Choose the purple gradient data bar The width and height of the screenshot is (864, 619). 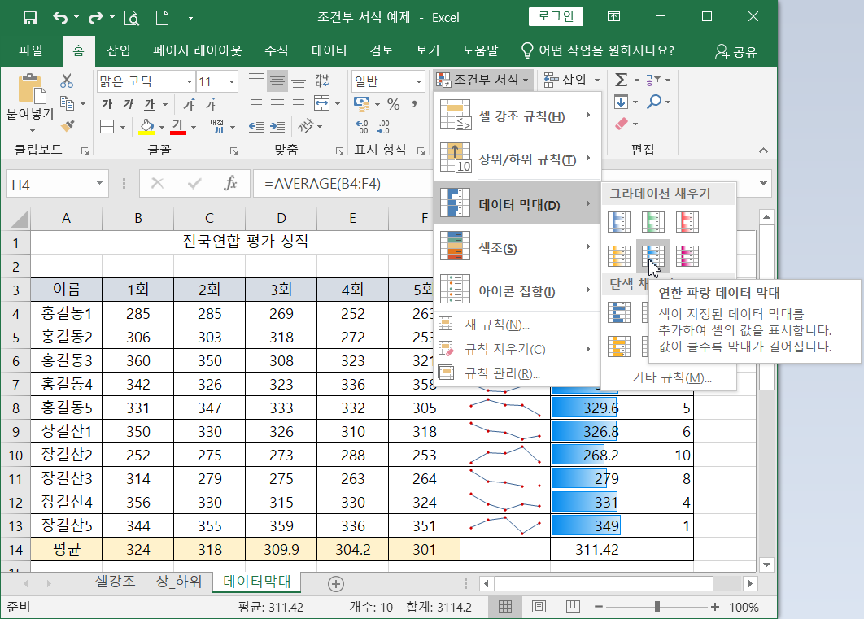[687, 256]
